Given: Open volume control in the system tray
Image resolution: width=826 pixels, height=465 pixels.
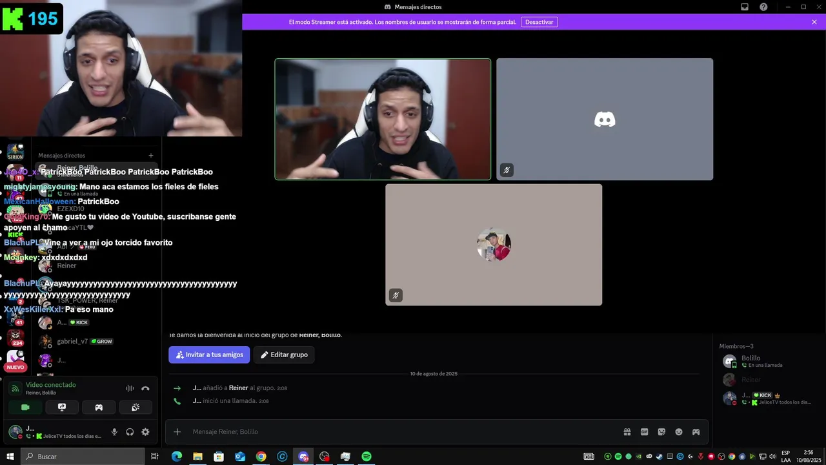Looking at the screenshot, I should (x=772, y=457).
